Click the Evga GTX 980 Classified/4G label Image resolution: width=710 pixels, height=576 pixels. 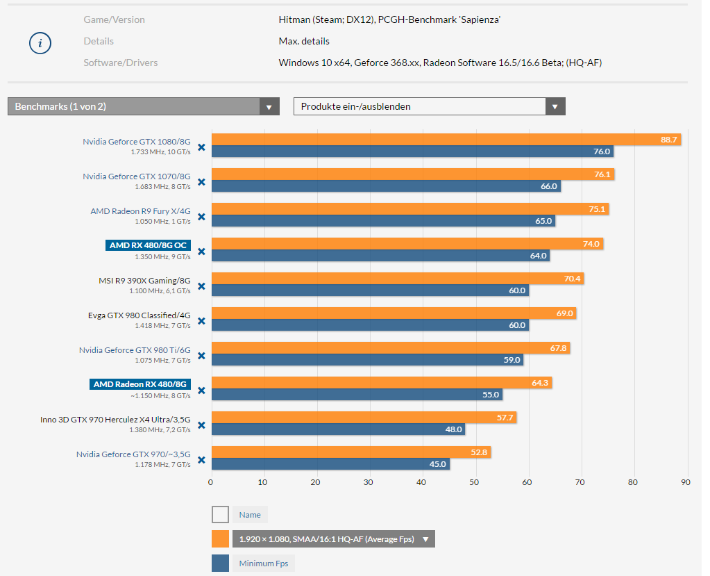pos(140,315)
